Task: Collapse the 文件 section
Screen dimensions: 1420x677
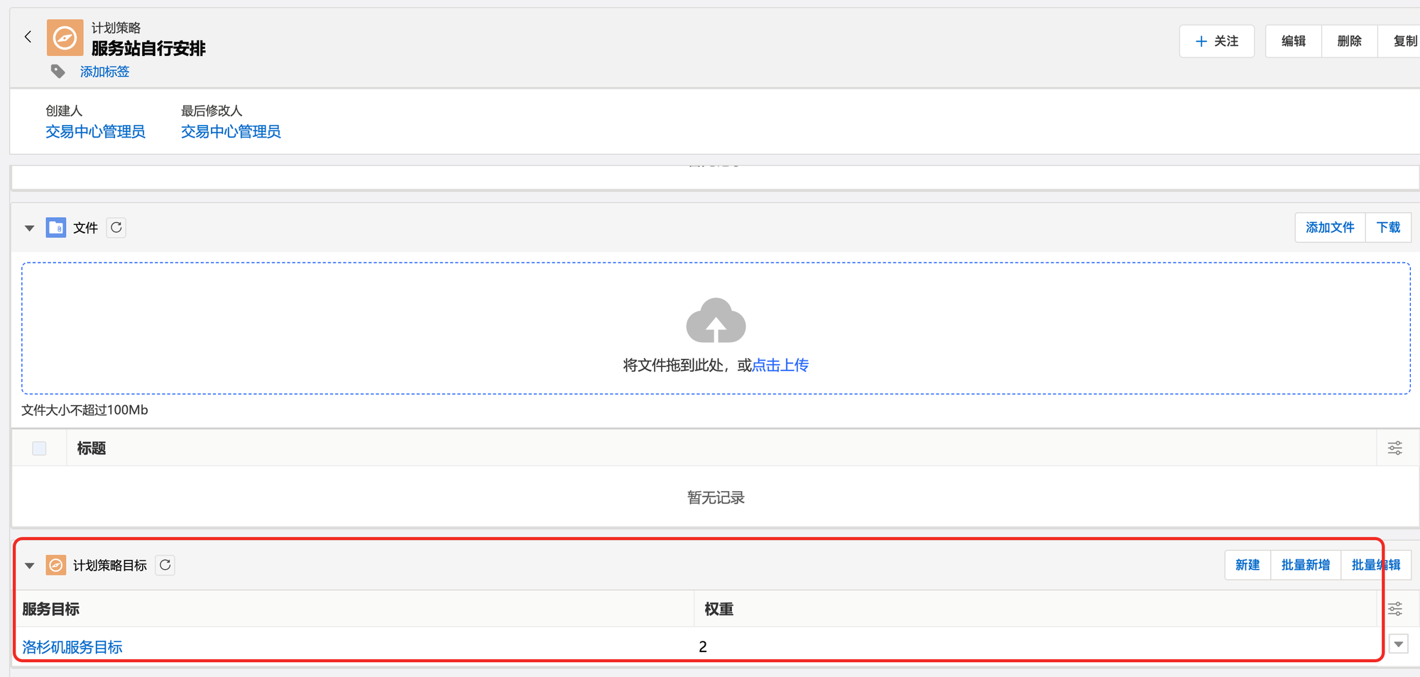Action: point(29,228)
